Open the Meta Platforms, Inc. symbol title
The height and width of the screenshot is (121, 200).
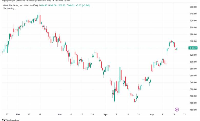(x=13, y=5)
